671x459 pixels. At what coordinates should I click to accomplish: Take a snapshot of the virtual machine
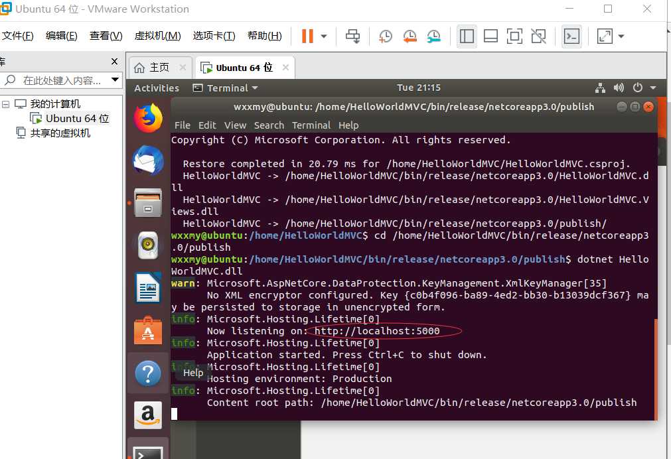click(385, 36)
